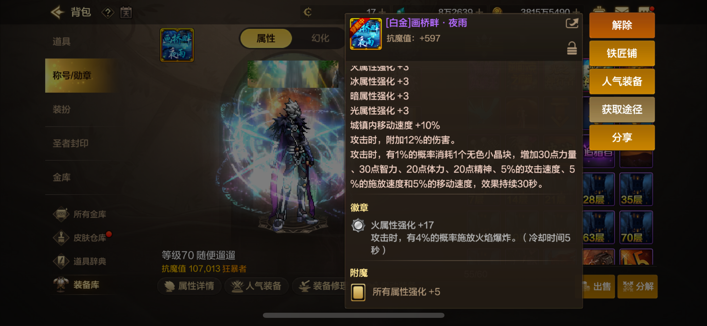Open the 装备库 armor icon entry
The image size is (707, 326).
point(61,285)
